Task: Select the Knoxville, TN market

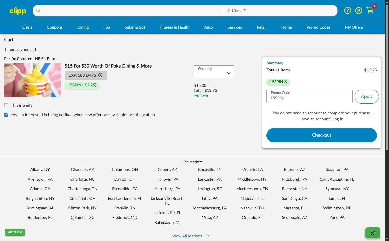Action: tap(210, 169)
